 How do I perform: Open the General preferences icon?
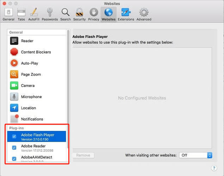[8, 12]
